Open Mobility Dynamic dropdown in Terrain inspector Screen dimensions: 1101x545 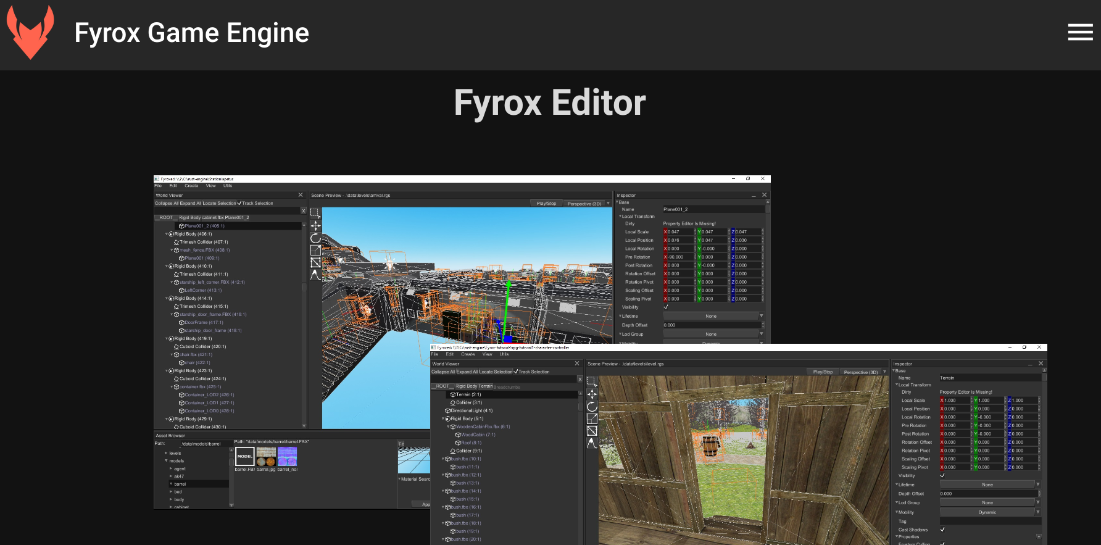(990, 512)
